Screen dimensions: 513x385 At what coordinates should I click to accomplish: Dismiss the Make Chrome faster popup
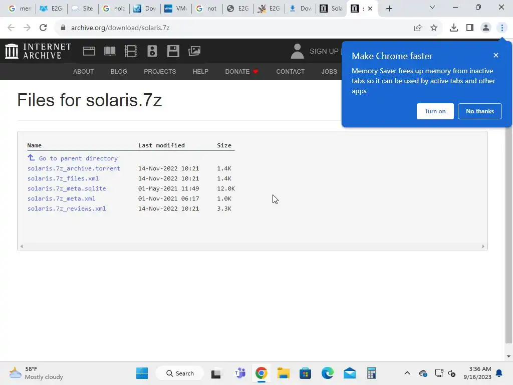click(x=496, y=55)
